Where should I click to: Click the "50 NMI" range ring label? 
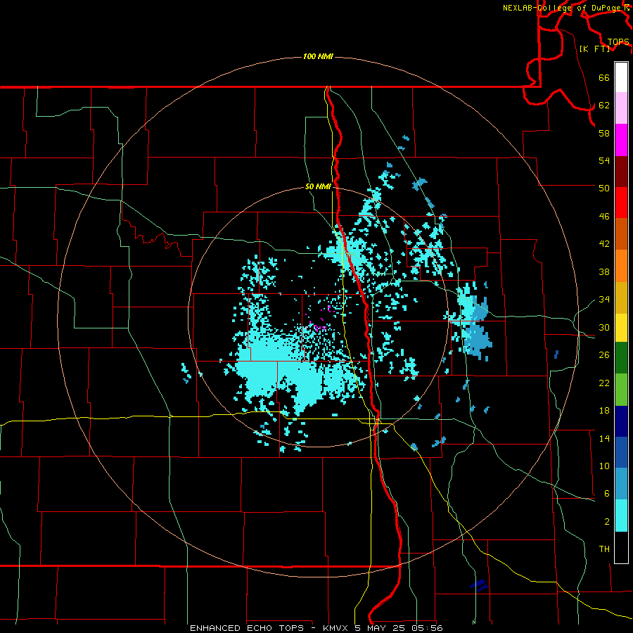pyautogui.click(x=318, y=186)
